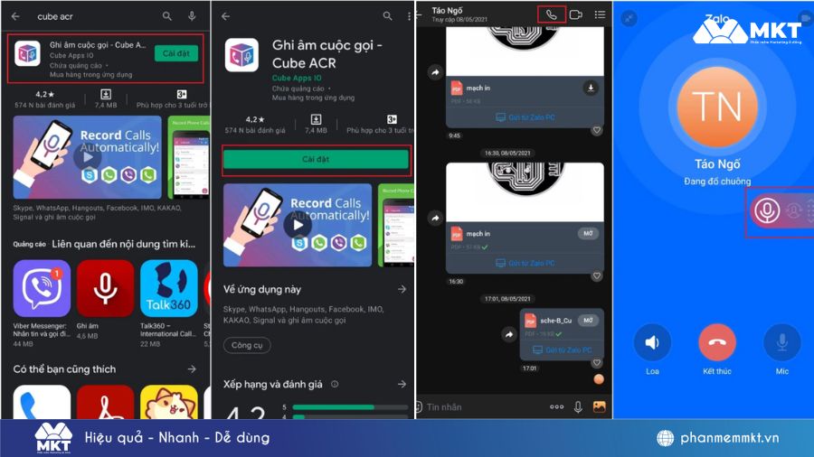The width and height of the screenshot is (814, 457).
Task: Open image gallery icon in Zalo message bar
Action: (x=599, y=406)
